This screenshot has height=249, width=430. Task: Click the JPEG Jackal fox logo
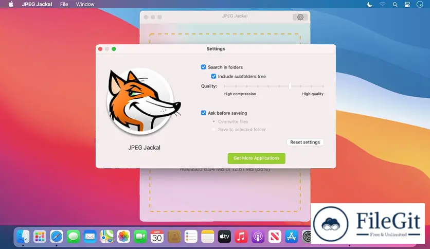point(144,101)
